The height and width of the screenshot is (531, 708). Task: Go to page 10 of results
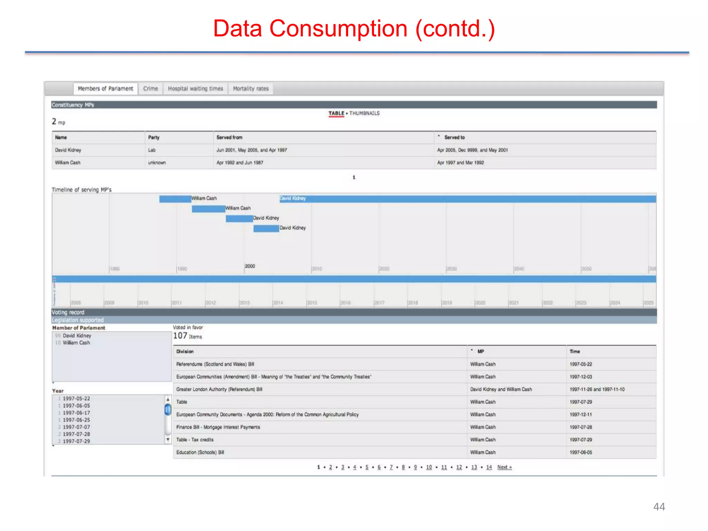pyautogui.click(x=429, y=467)
